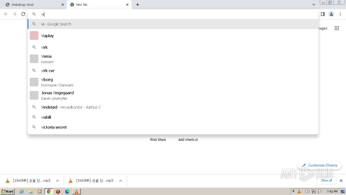Switch to Chrome in the taskbar
The image size is (346, 195).
(x=49, y=191)
